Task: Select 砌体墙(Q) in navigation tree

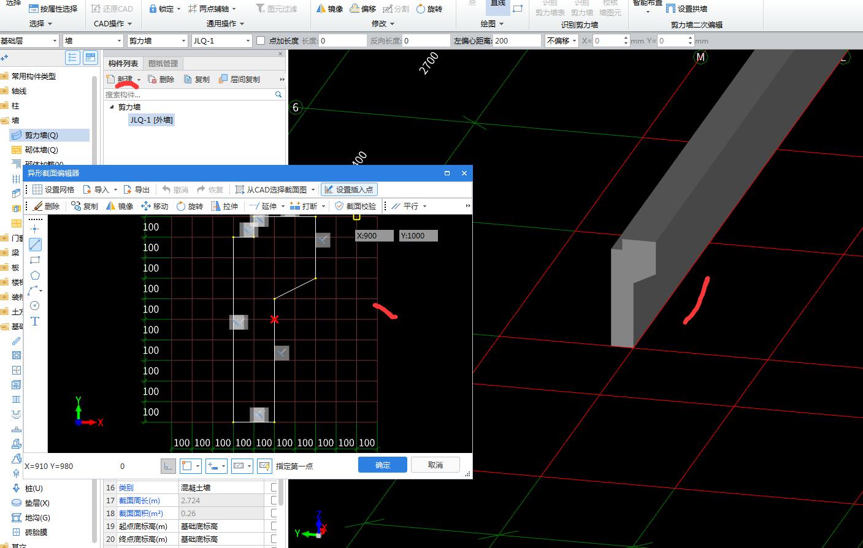Action: point(41,150)
